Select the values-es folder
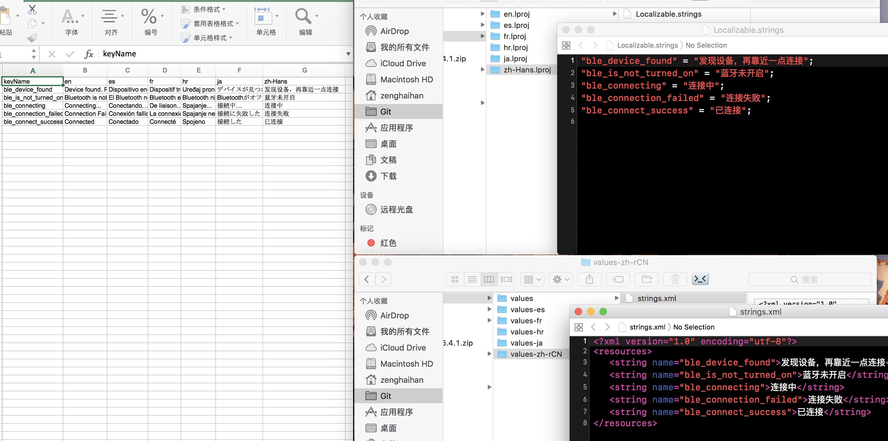This screenshot has width=888, height=441. pyautogui.click(x=521, y=310)
